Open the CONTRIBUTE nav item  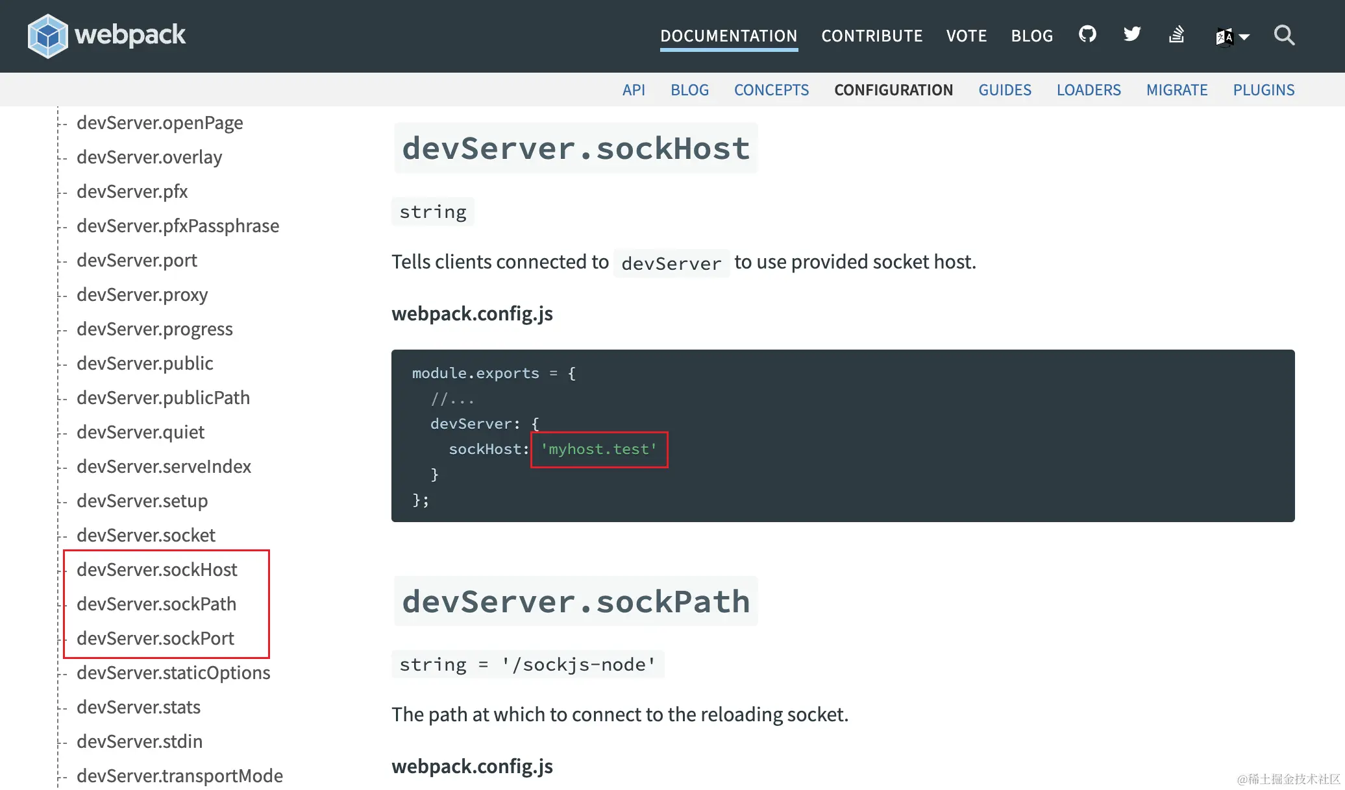pos(872,36)
